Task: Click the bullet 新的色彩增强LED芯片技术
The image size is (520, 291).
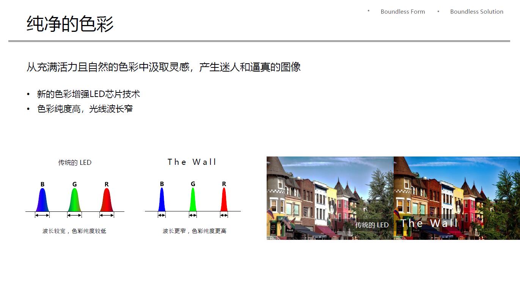Action: (88, 94)
